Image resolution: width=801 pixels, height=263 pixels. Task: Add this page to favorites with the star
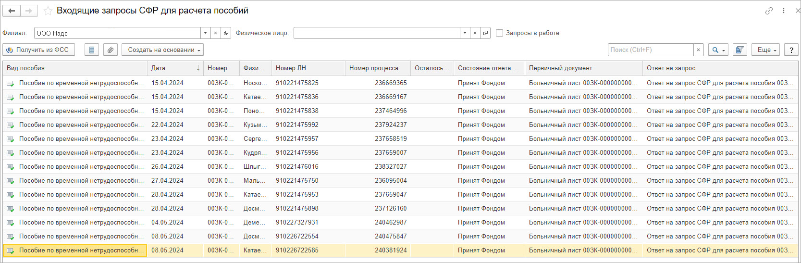tap(48, 11)
